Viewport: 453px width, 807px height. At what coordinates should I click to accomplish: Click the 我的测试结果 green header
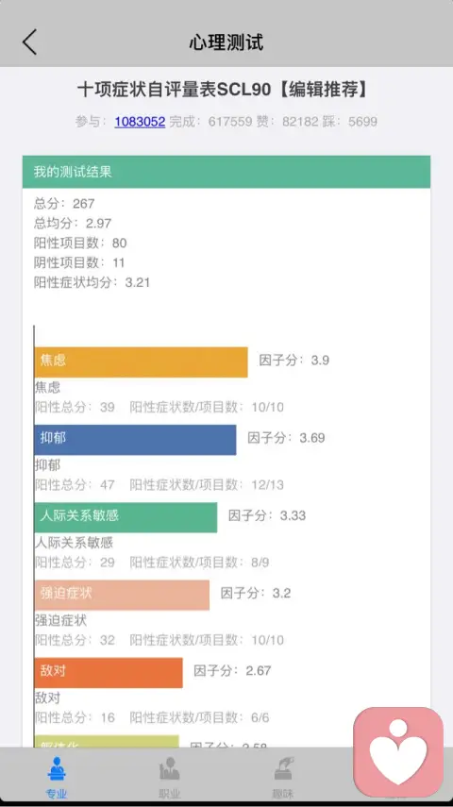226,172
